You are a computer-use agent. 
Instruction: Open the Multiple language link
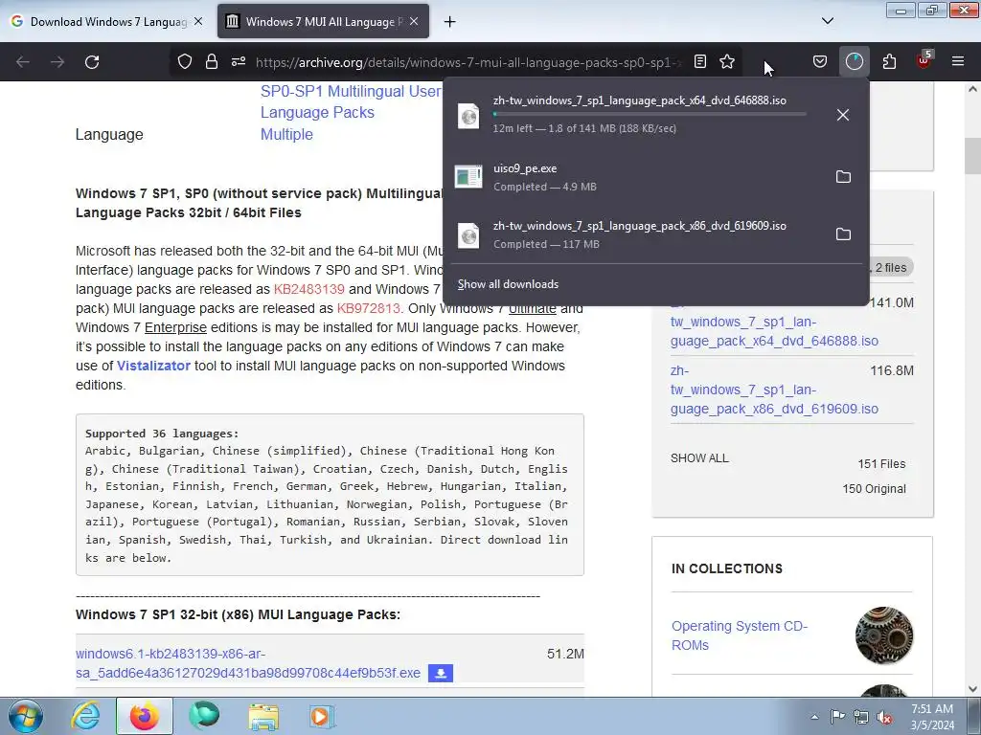[286, 134]
